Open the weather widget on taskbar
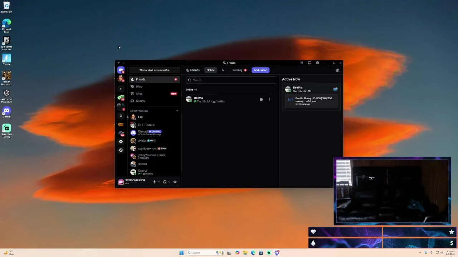The width and height of the screenshot is (458, 257). 9,253
